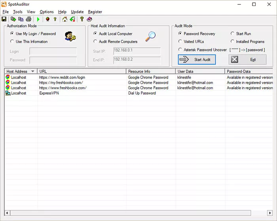277x221 pixels.
Task: Click the red ball toolbar icon
Action: pyautogui.click(x=47, y=19)
